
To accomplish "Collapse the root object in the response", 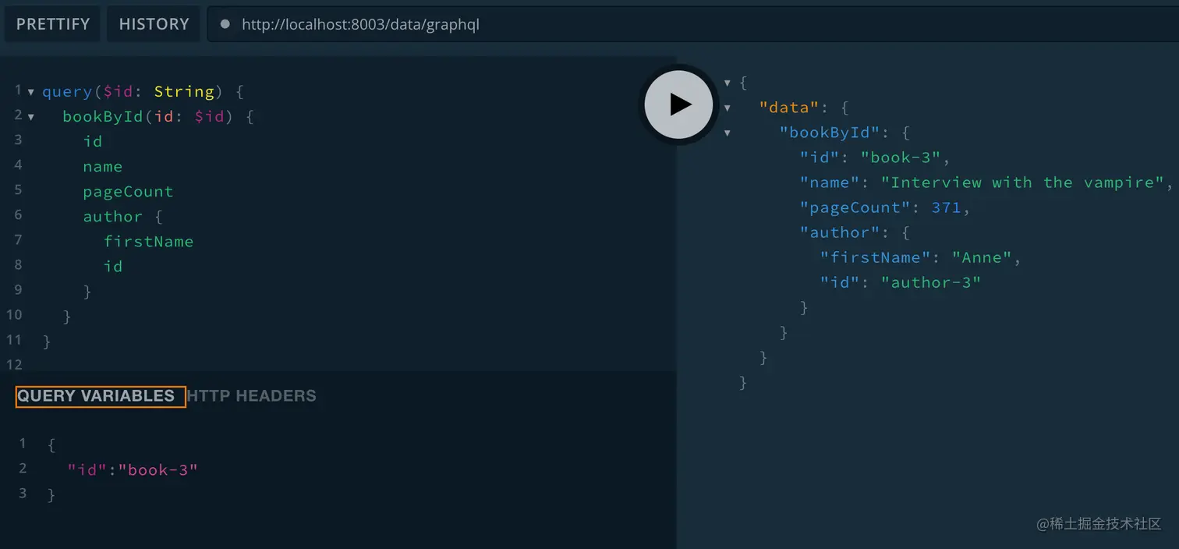I will [x=727, y=83].
